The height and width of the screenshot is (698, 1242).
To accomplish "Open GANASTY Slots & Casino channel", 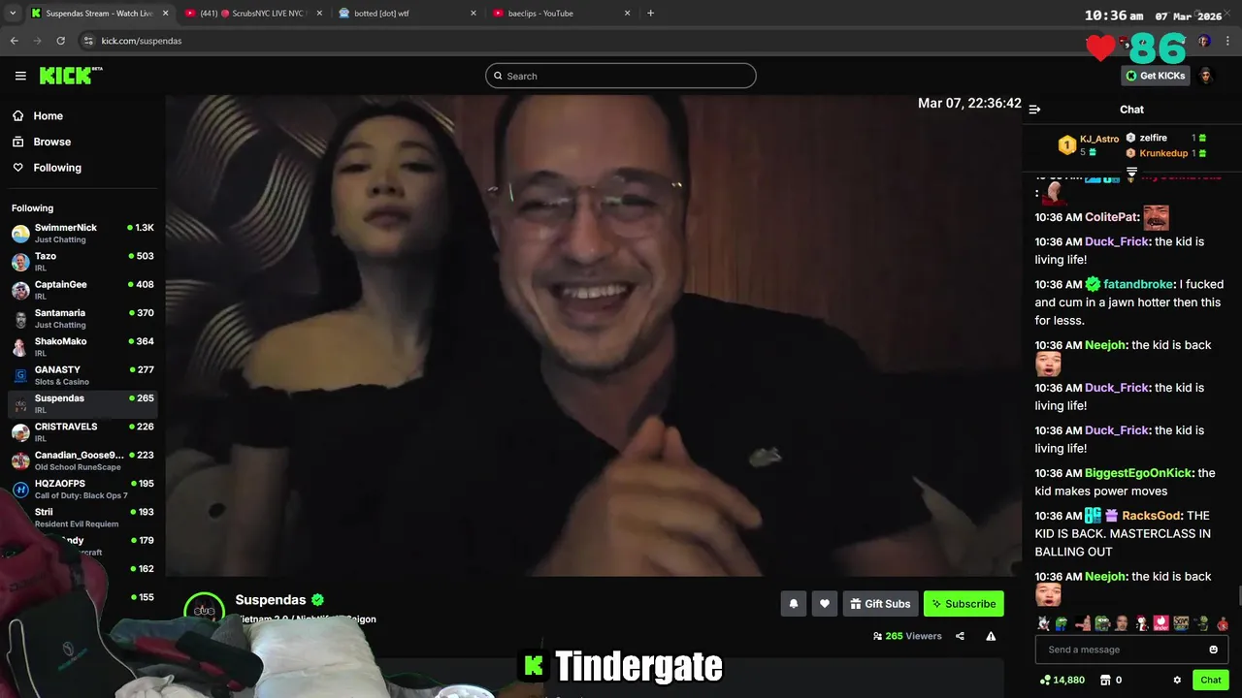I will click(82, 375).
